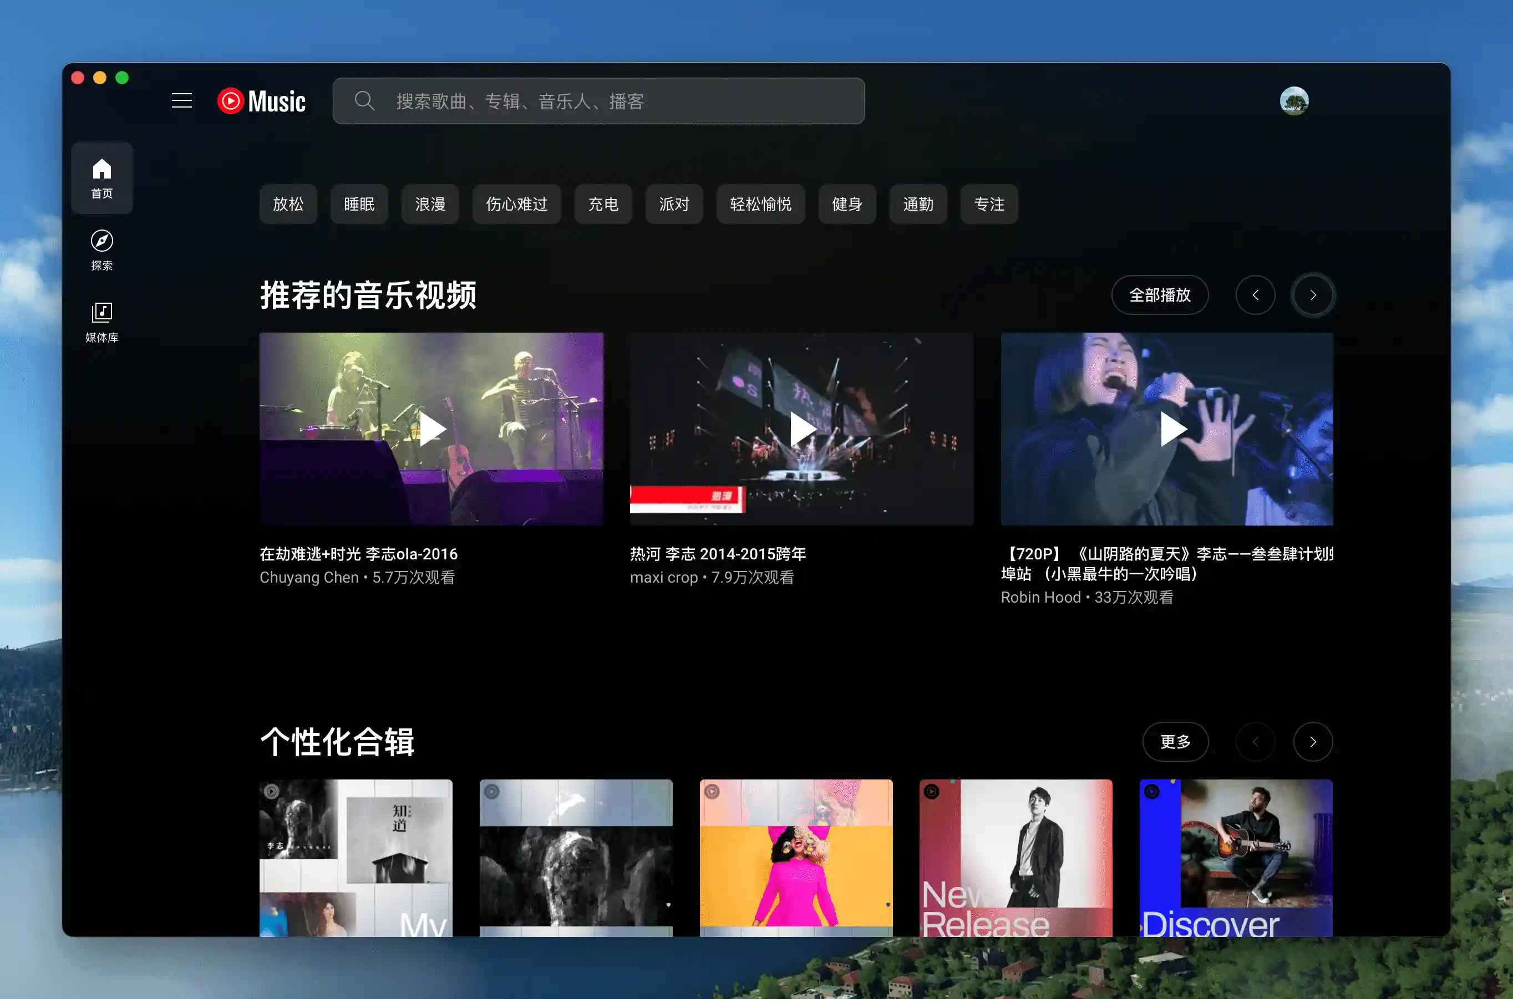Click the YouTube Music logo
The image size is (1513, 999).
(261, 101)
